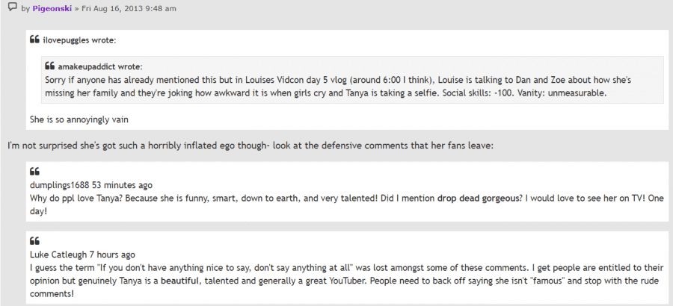This screenshot has width=673, height=306.
Task: Click the final word "comments!" in Luke's quote
Action: [x=52, y=295]
